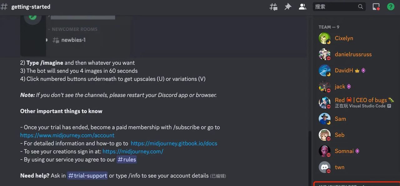
Task: Open the inbox icon
Action: tap(376, 7)
